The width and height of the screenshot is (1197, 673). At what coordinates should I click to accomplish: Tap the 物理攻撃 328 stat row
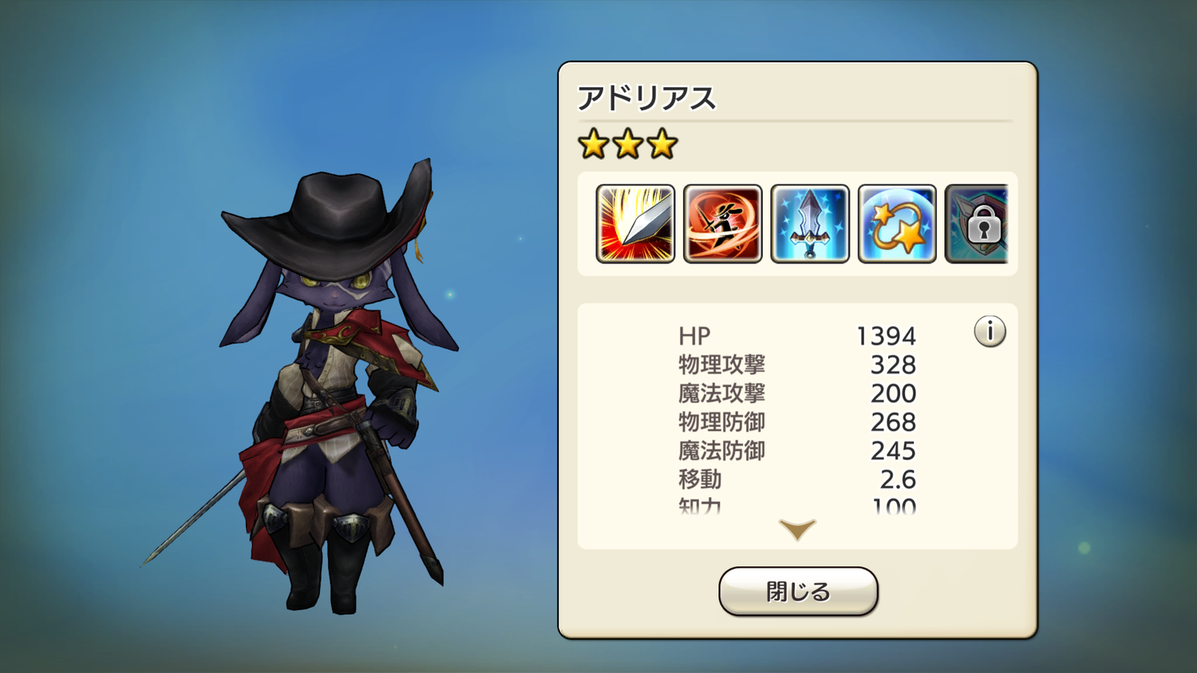(797, 365)
